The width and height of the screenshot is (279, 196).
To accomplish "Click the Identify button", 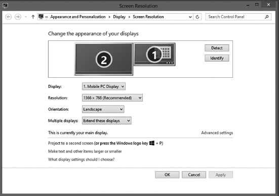I will pos(217,58).
